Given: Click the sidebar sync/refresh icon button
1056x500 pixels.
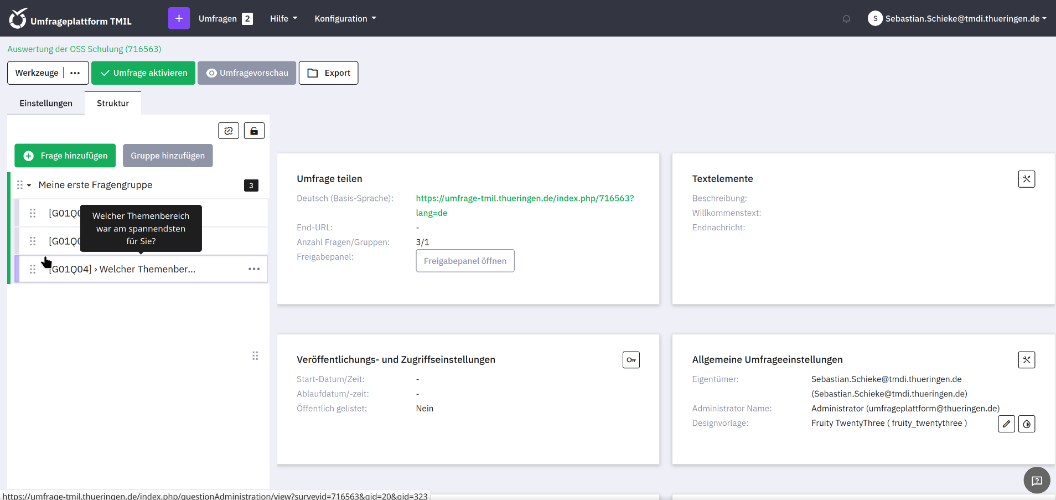Looking at the screenshot, I should [x=229, y=131].
